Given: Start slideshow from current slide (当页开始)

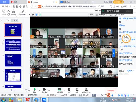Looking at the screenshot, I should pos(22,12).
